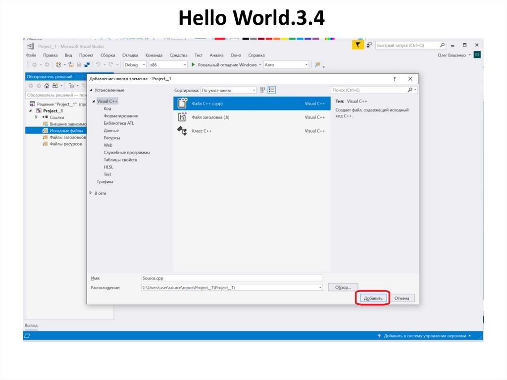Open the Файл menu
Viewport: 507px width, 380px height.
(x=31, y=55)
